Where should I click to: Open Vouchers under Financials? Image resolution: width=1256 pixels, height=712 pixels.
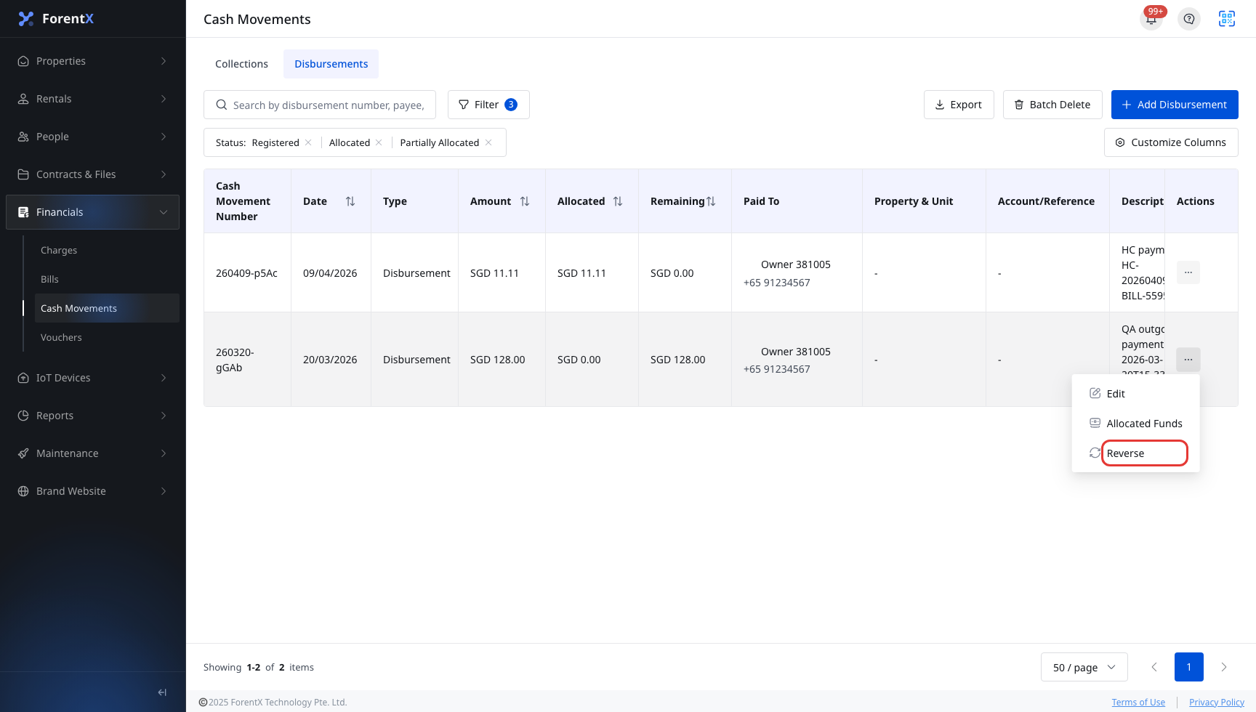107,337
